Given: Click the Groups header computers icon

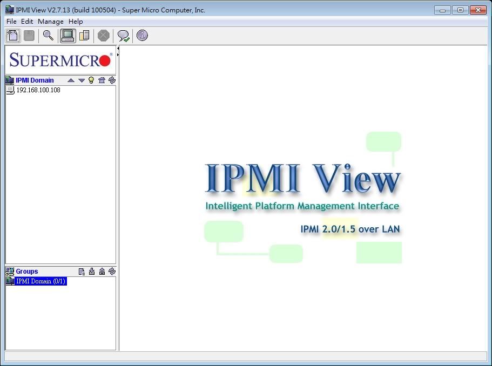Looking at the screenshot, I should coord(10,272).
